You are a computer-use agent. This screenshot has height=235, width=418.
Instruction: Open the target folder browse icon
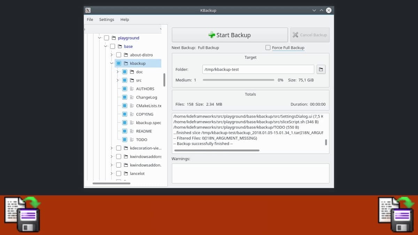pyautogui.click(x=321, y=69)
